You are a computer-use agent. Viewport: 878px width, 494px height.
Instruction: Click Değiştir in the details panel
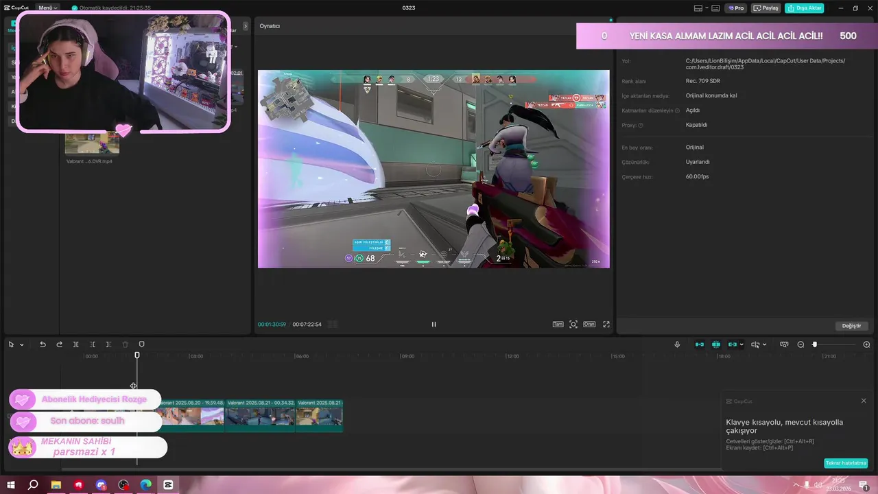pos(851,326)
